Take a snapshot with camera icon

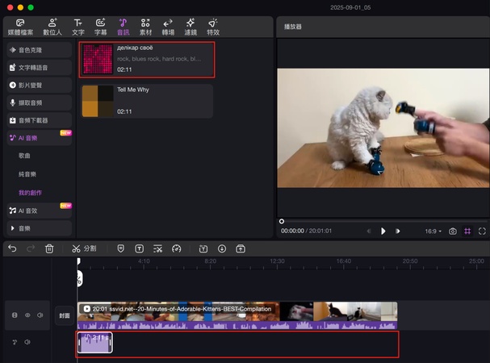click(453, 232)
